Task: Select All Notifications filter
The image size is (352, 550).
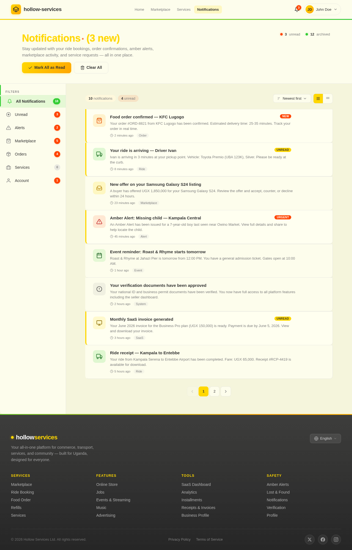Action: click(x=33, y=101)
